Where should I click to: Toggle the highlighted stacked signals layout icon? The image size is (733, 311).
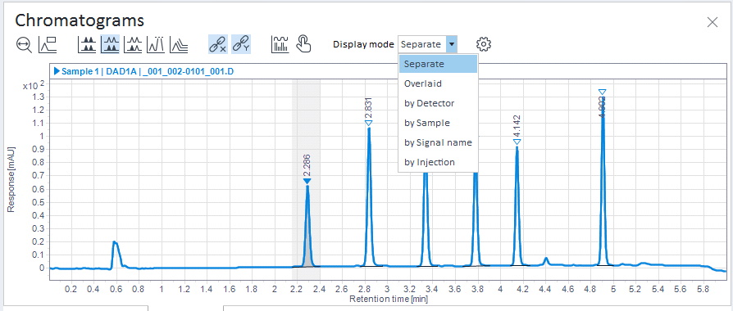111,45
